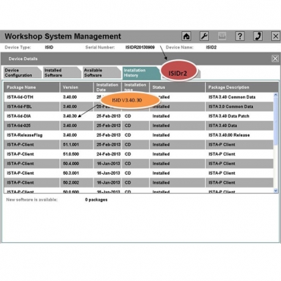This screenshot has height=281, width=281.
Task: Click version 50.4.000 cell
Action: click(77, 163)
